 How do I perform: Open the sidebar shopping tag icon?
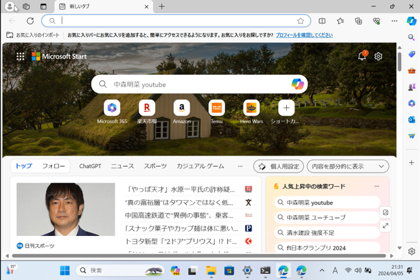coord(412,54)
